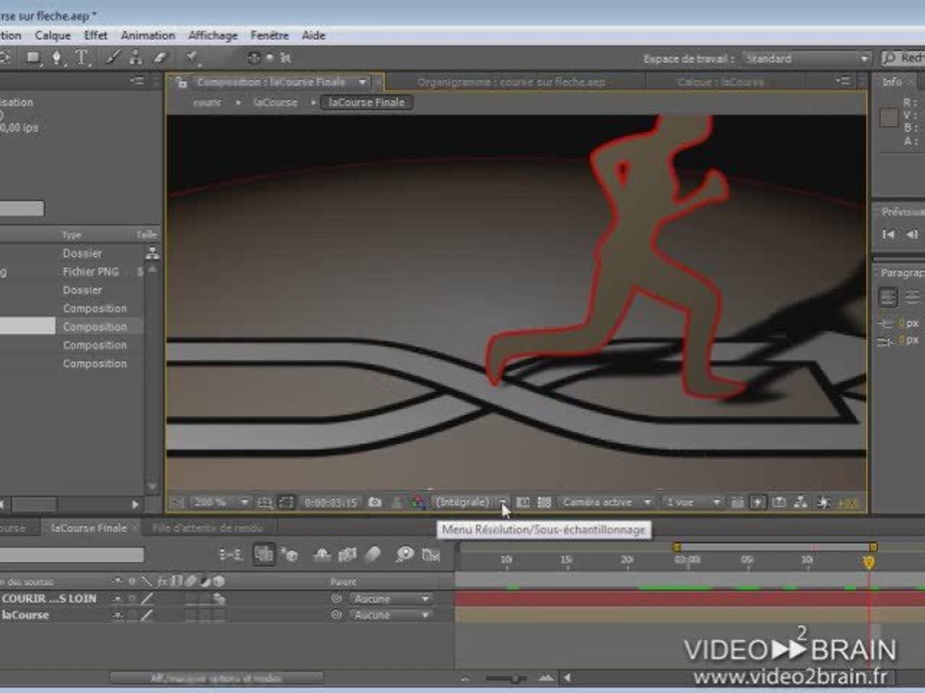Screen dimensions: 925x693
Task: Click previous frame button in Prévisualisation
Action: tap(912, 235)
